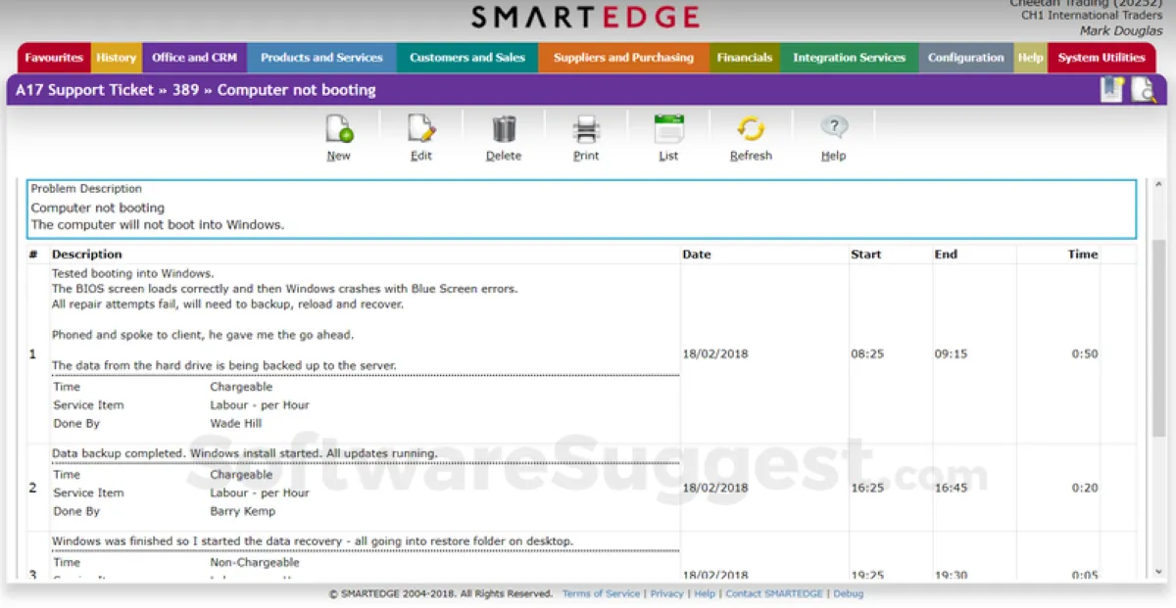Click the CH1 International Traders text
This screenshot has height=608, width=1176.
pyautogui.click(x=1092, y=16)
